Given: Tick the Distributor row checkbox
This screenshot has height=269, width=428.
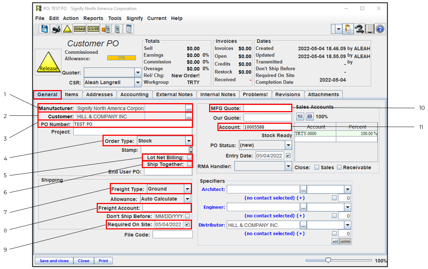Looking at the screenshot, I should [334, 233].
